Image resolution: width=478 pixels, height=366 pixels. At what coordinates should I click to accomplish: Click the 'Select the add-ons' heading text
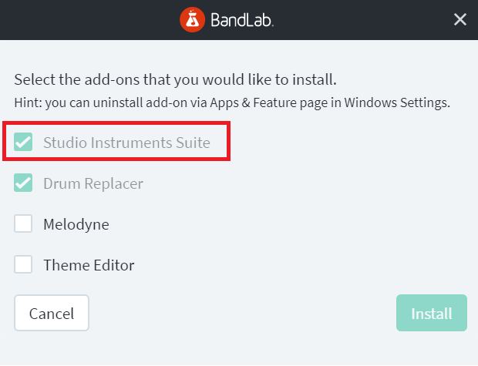(176, 80)
